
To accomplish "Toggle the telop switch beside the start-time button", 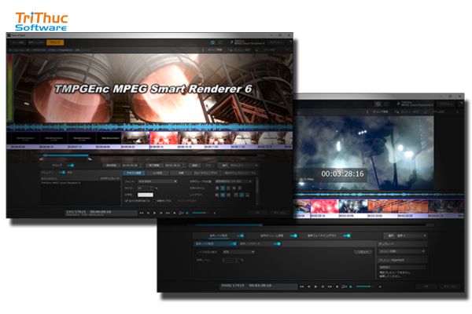I will 71,166.
